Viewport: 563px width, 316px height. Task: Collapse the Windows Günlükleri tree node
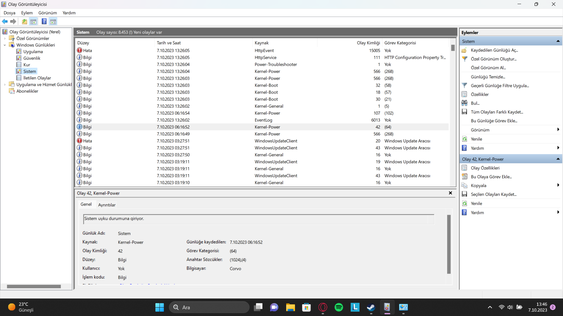pyautogui.click(x=5, y=45)
